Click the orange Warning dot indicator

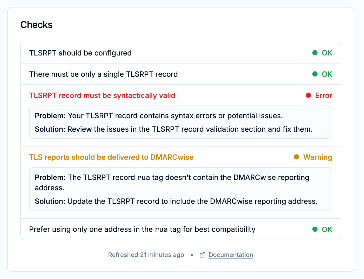(296, 157)
